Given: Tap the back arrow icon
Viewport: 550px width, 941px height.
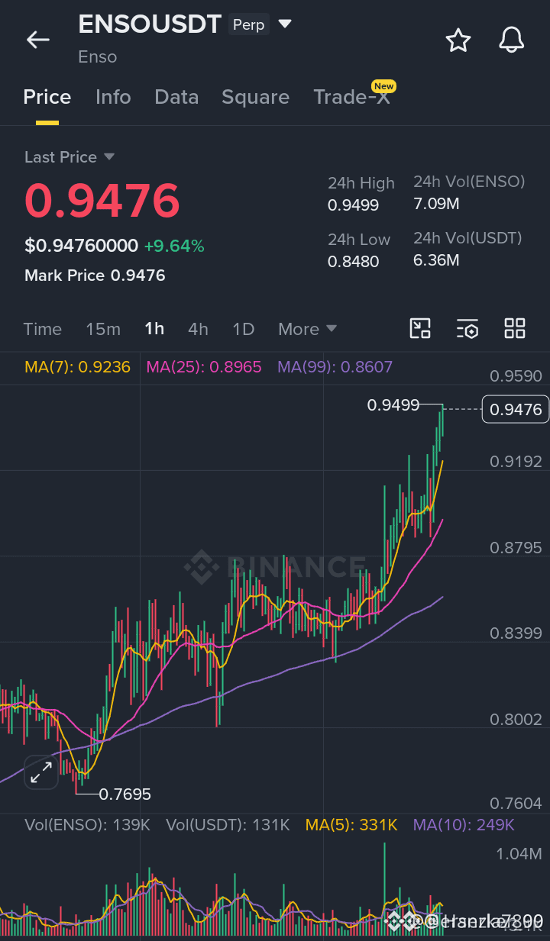Looking at the screenshot, I should click(37, 40).
